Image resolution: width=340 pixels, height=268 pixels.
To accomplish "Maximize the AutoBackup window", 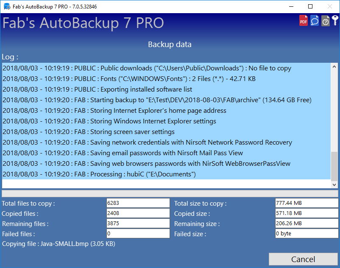I will [x=310, y=7].
